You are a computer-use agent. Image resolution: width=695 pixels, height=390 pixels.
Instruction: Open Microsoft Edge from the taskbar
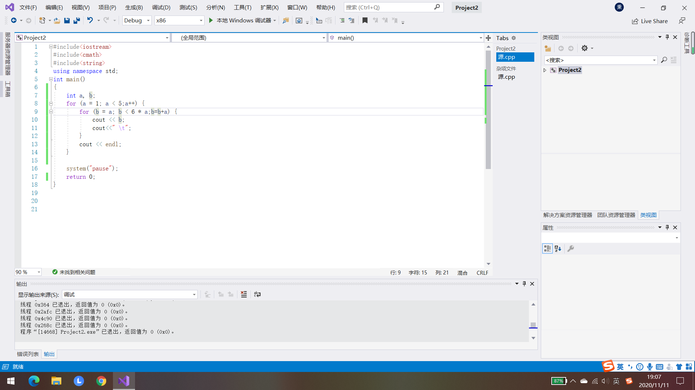34,381
